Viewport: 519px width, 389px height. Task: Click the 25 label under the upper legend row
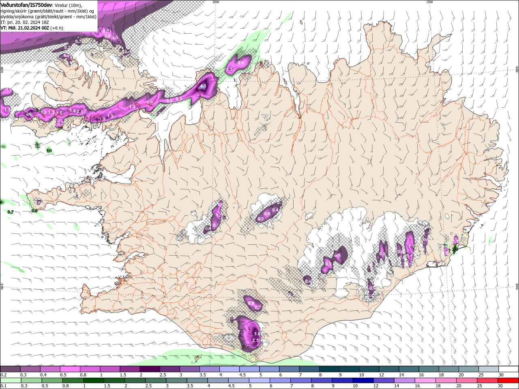click(481, 375)
